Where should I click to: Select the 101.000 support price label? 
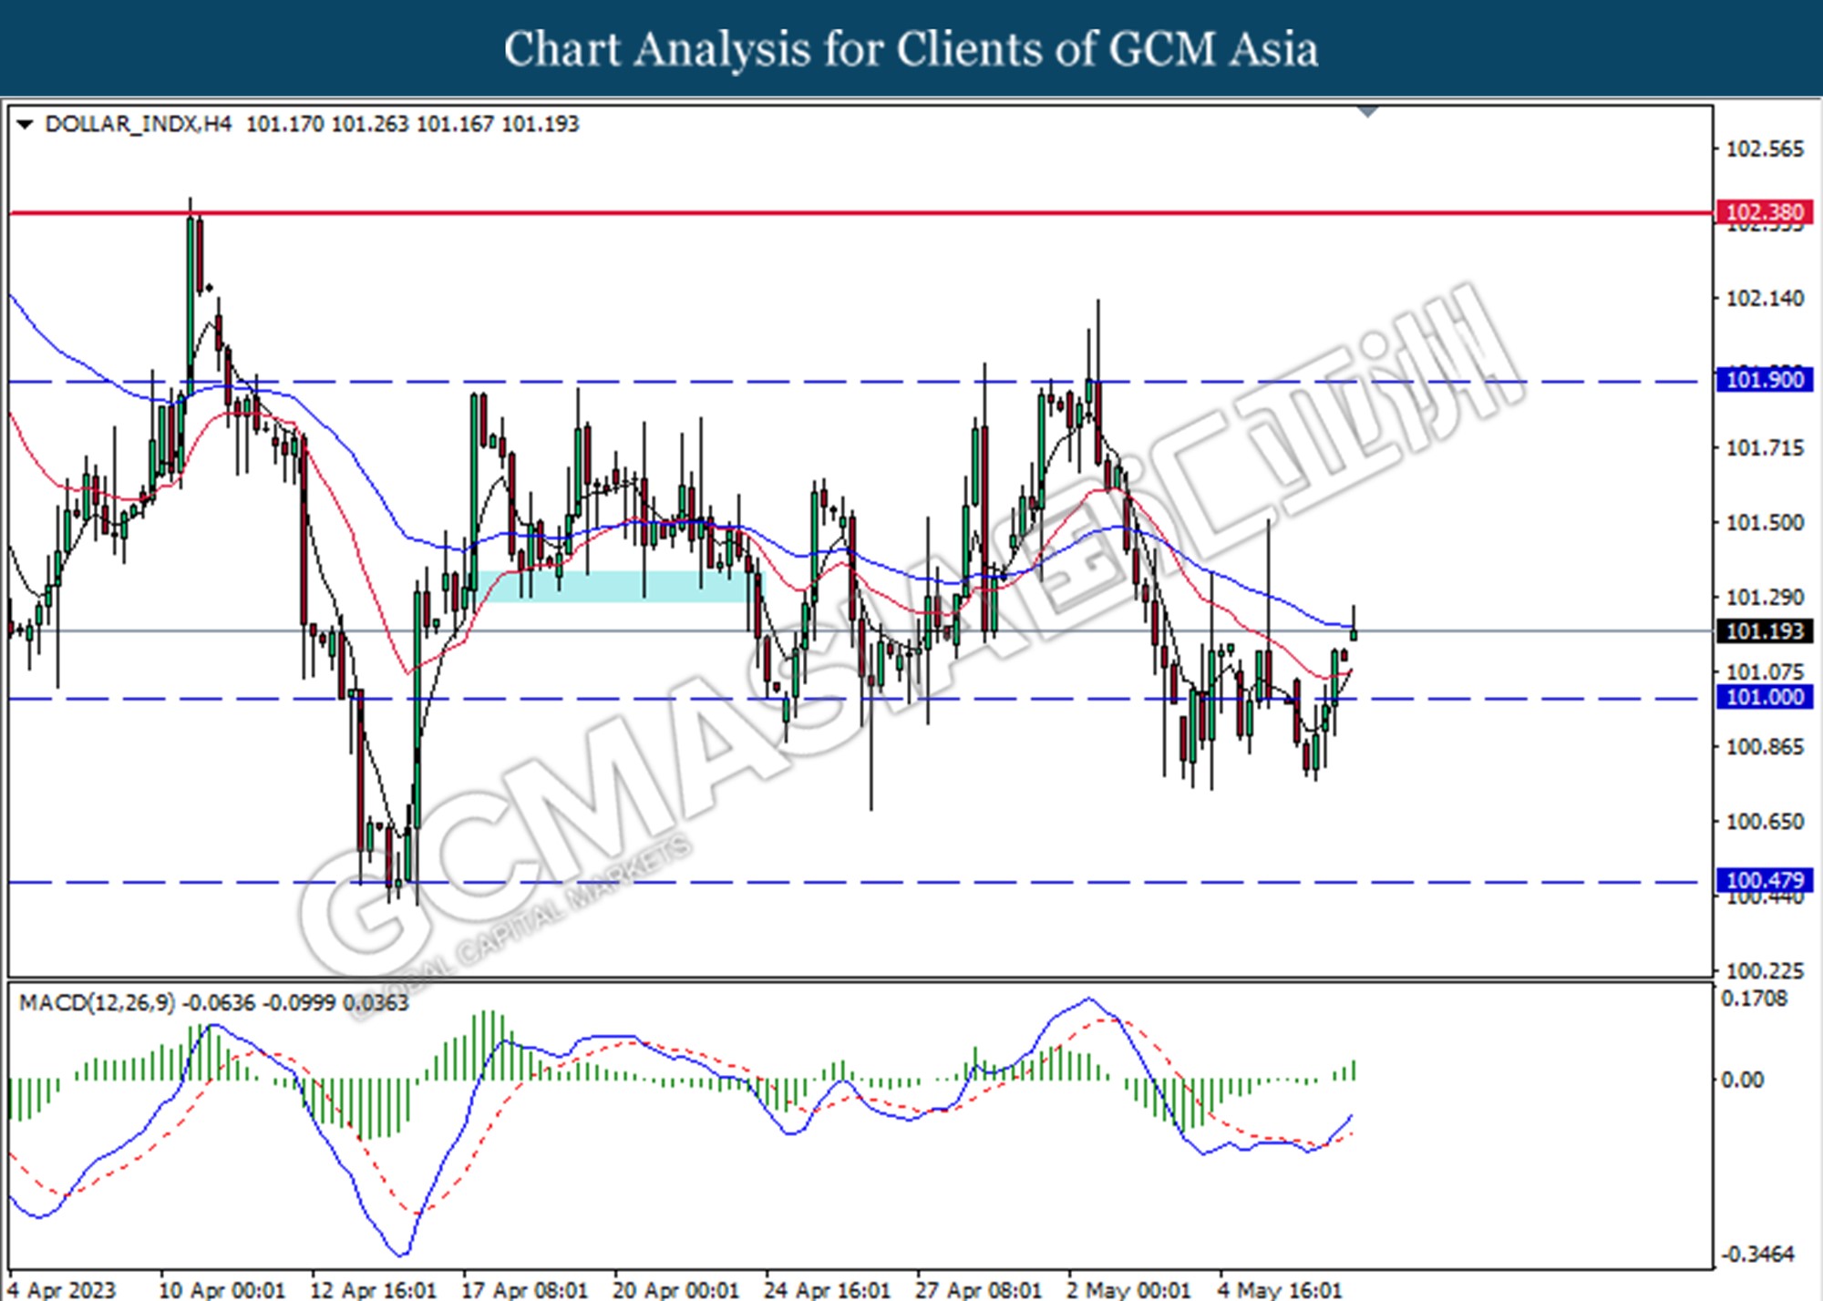[1765, 697]
